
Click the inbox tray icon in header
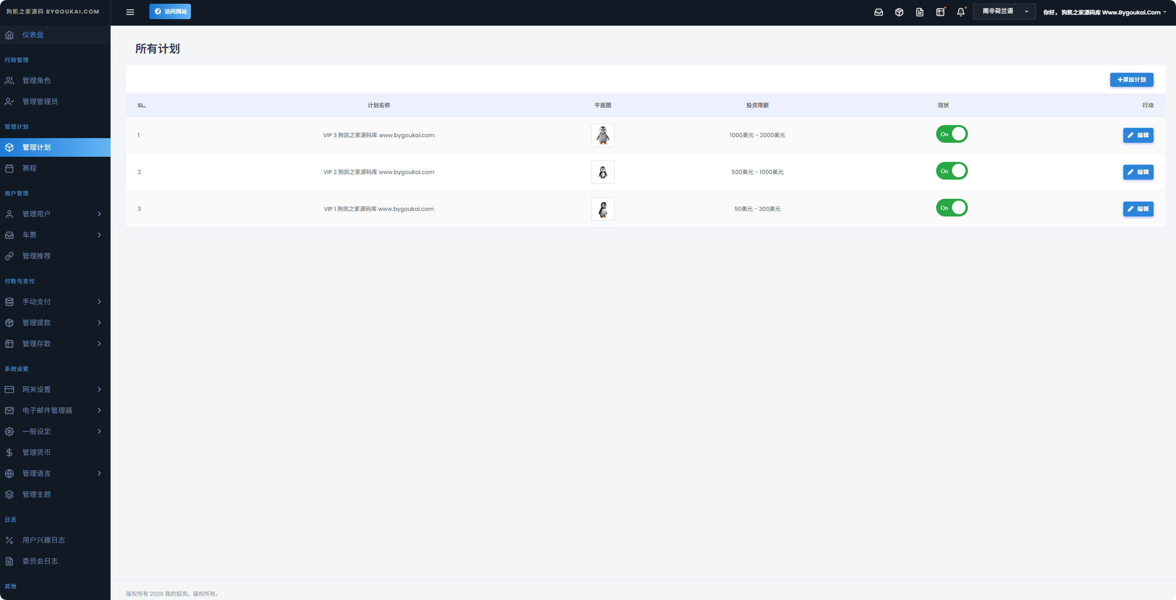click(879, 12)
